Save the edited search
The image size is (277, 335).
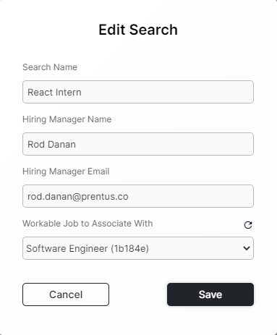tap(210, 294)
